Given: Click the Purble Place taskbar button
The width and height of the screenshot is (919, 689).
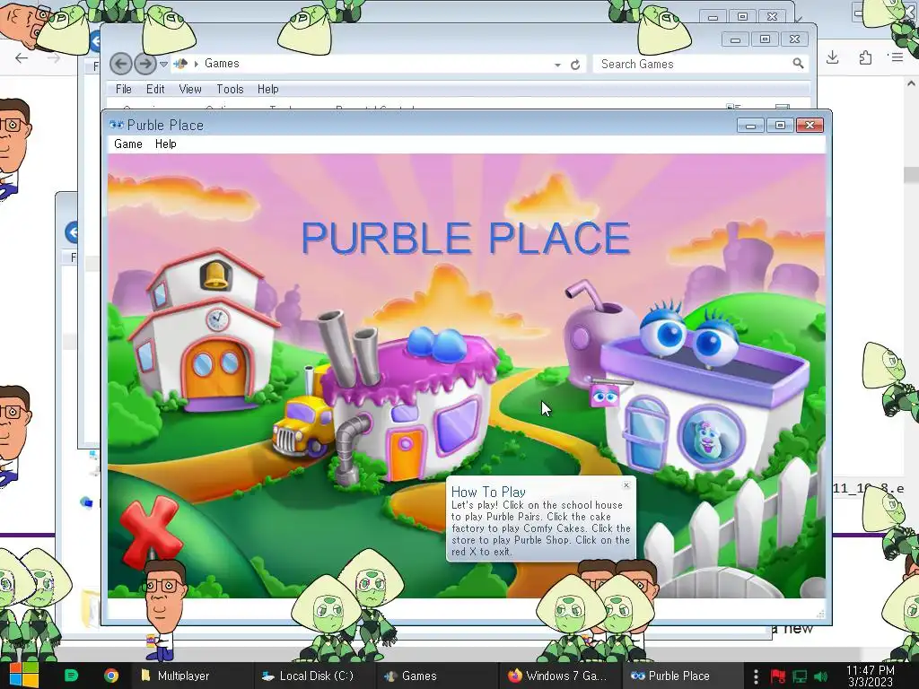Looking at the screenshot, I should 680,676.
